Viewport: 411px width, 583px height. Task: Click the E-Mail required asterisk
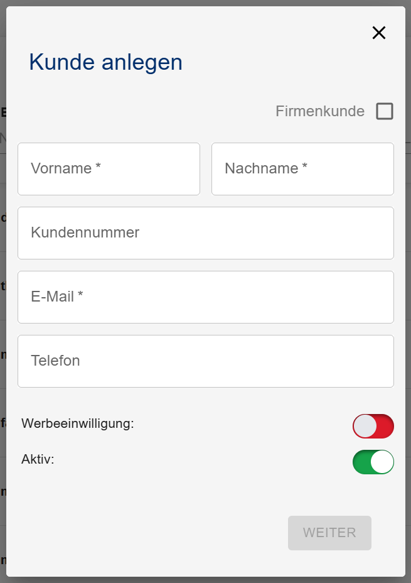click(x=80, y=296)
